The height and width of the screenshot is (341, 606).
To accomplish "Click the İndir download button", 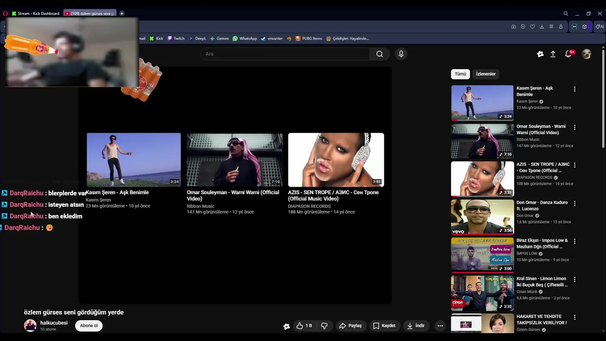I will (x=416, y=326).
